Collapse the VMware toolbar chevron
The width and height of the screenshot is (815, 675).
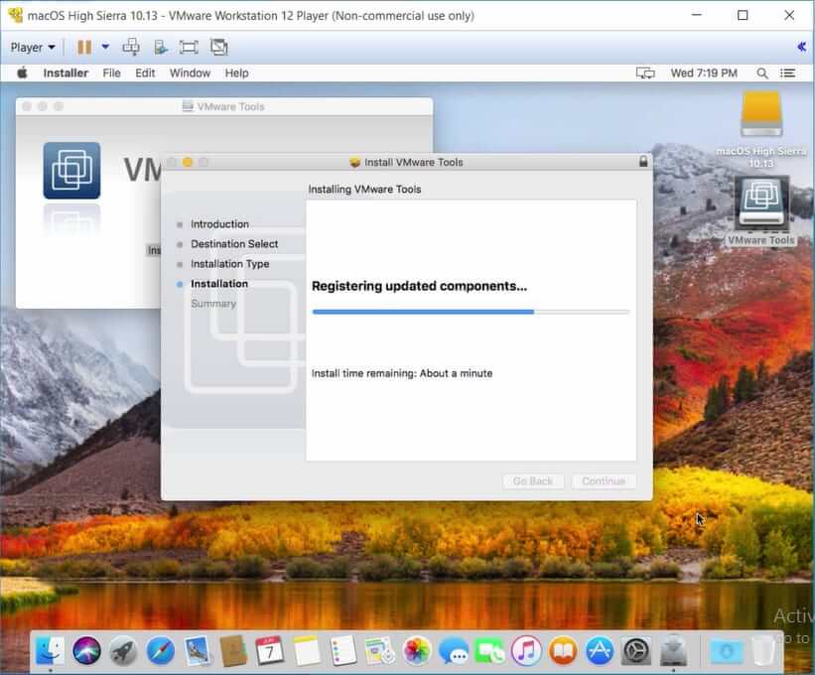click(x=801, y=47)
